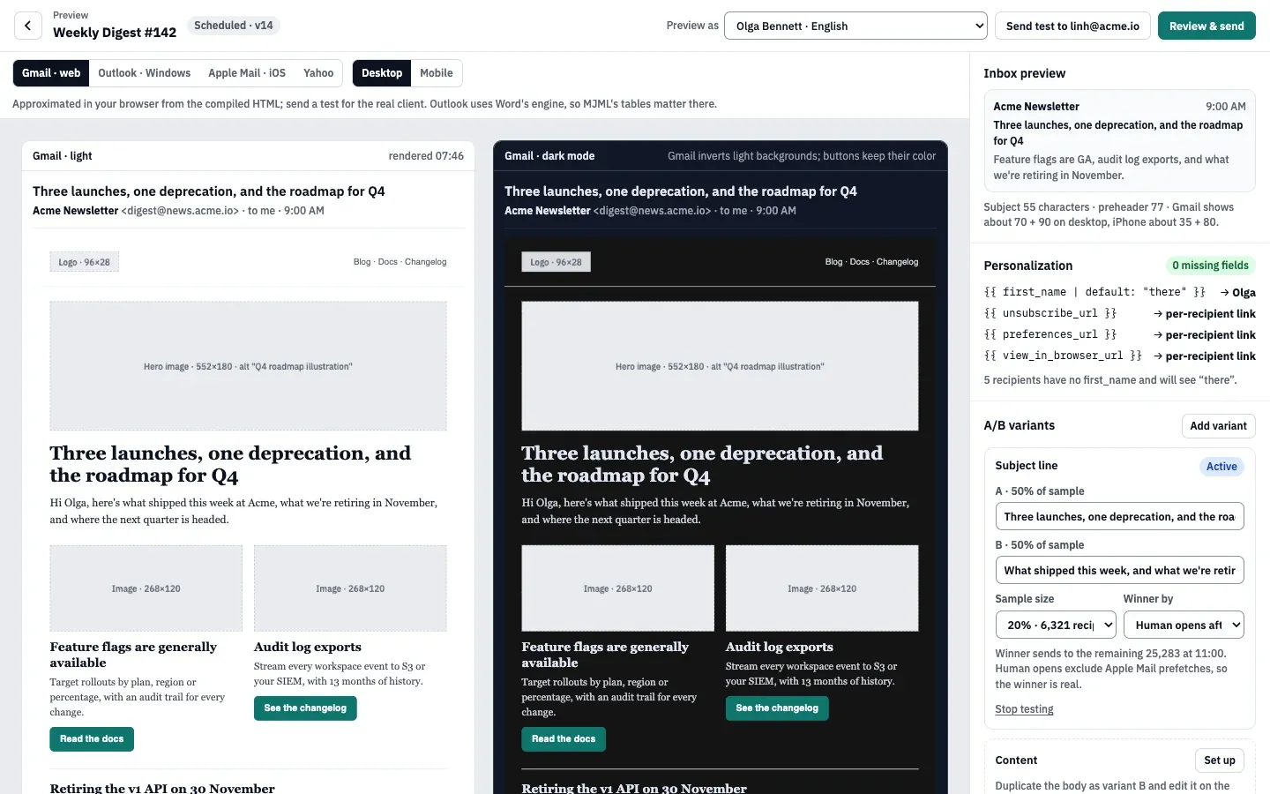Click See the changelog in dark preview
The image size is (1270, 794).
pyautogui.click(x=777, y=708)
